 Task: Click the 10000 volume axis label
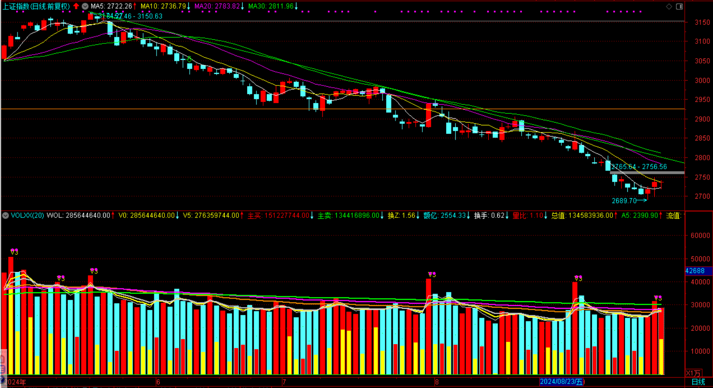click(700, 351)
